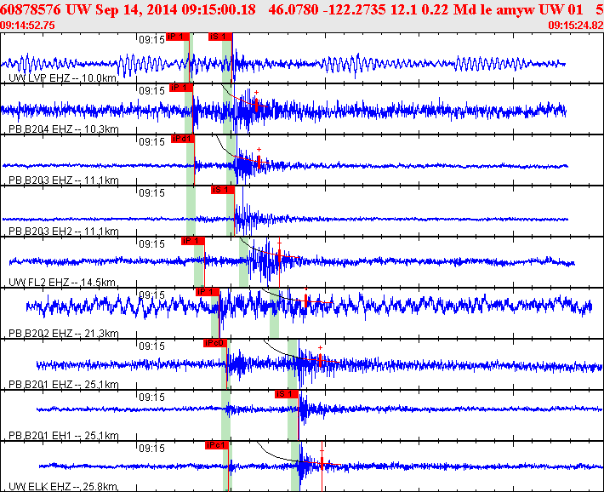The image size is (604, 492).
Task: Select the UW FL2 EHZ 14.5km label
Action: click(61, 282)
